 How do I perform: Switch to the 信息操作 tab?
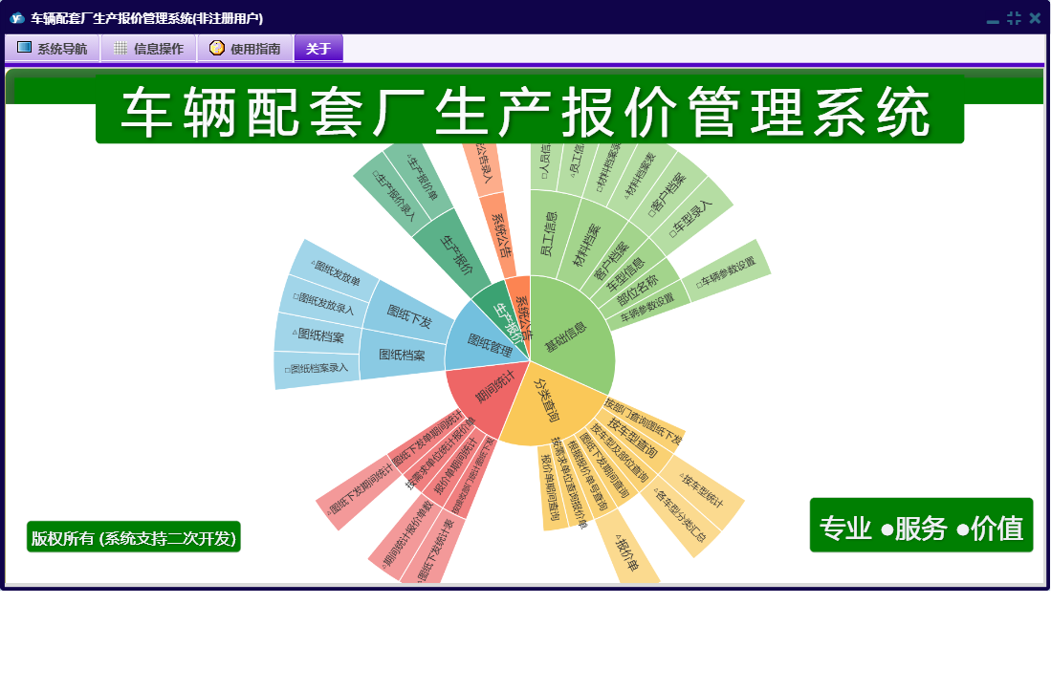[x=149, y=48]
